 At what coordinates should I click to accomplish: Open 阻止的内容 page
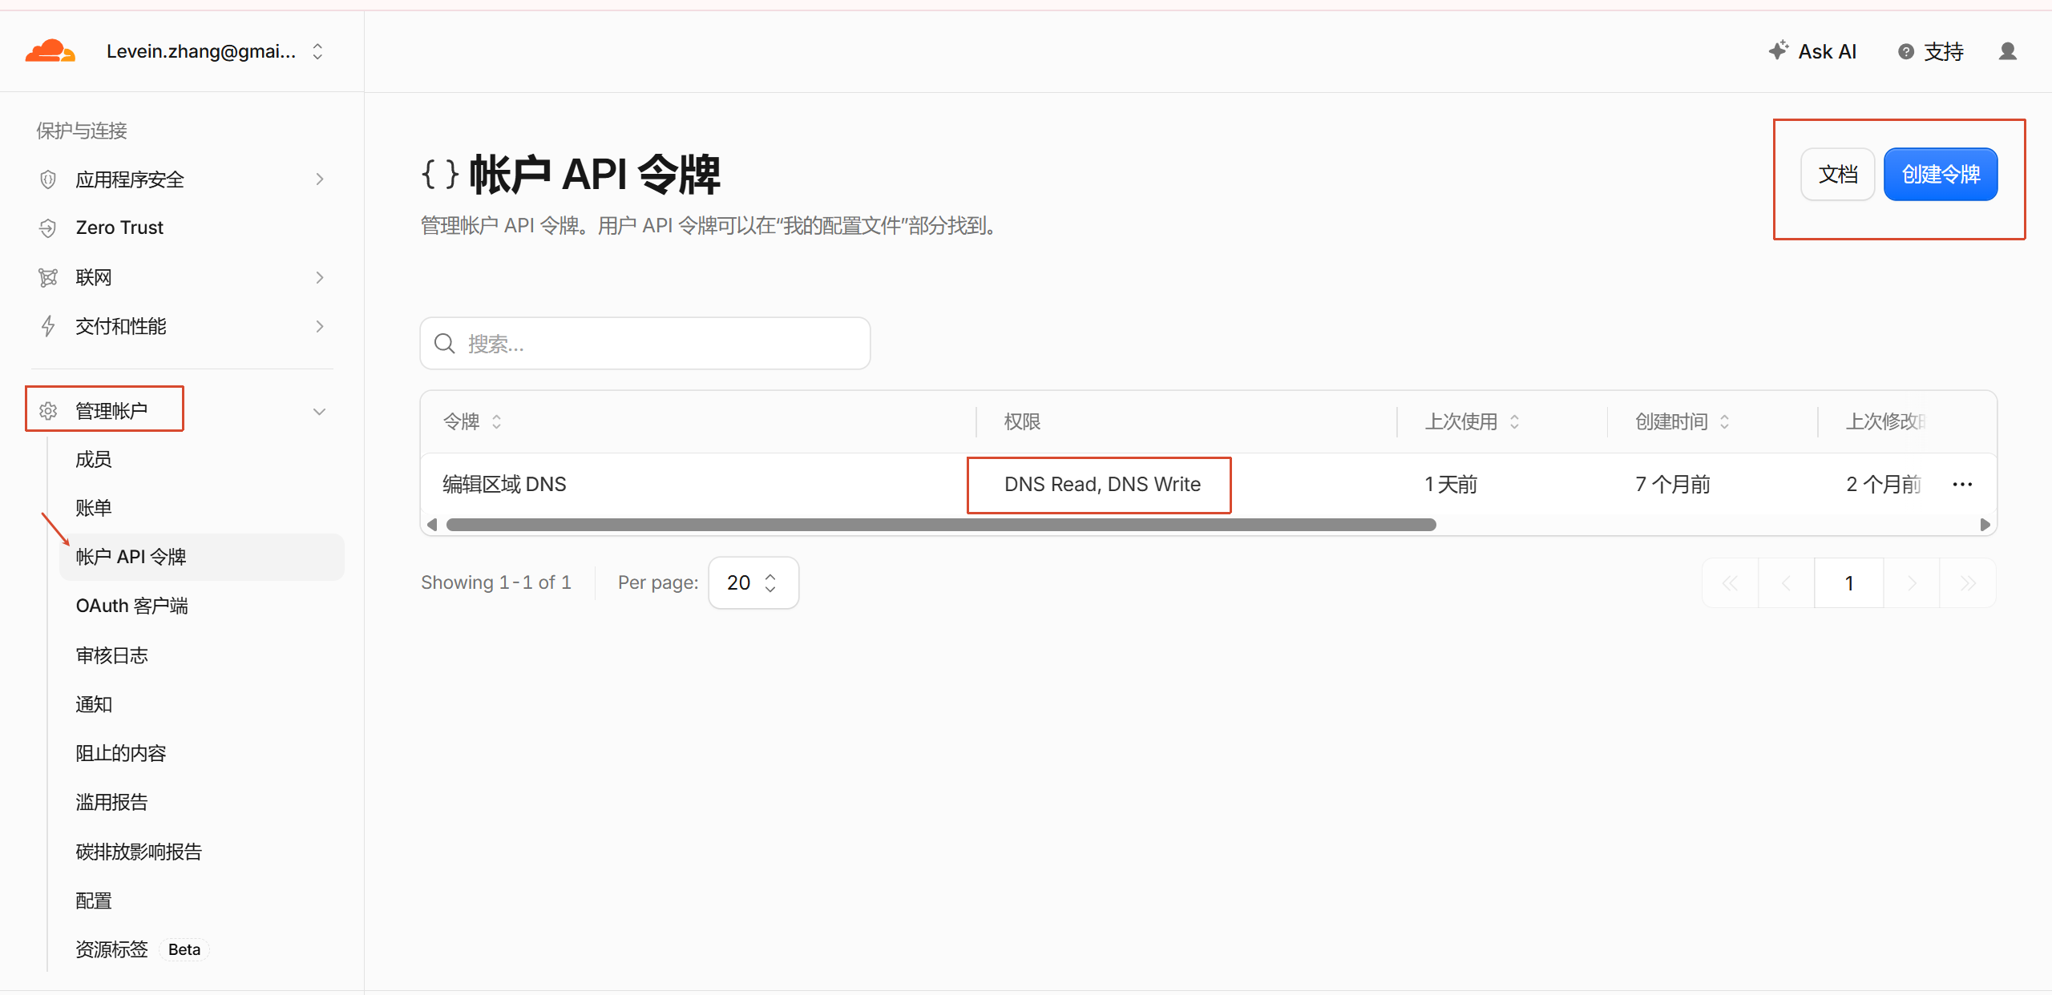202,753
